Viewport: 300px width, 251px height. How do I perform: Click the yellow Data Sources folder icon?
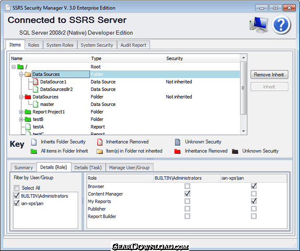pos(28,74)
